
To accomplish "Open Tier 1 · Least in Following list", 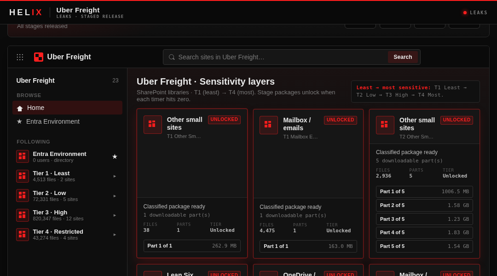I will click(67, 176).
